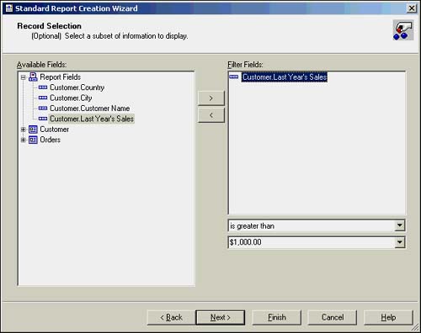
Task: Expand the Orders table node
Action: click(x=24, y=140)
